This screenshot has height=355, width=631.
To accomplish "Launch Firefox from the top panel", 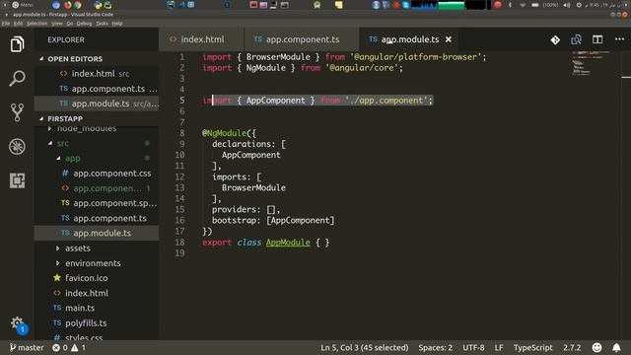I will 68,5.
